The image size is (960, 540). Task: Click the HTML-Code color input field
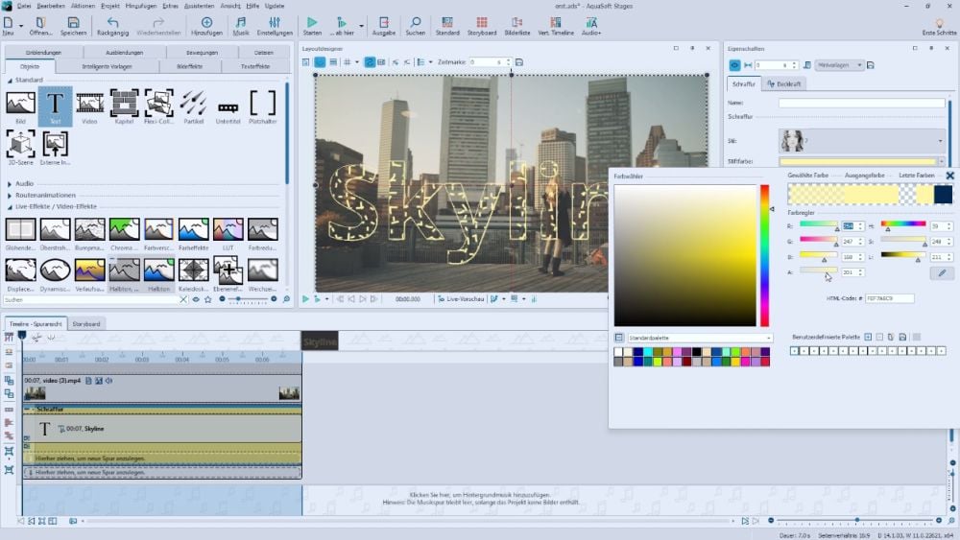click(x=889, y=298)
